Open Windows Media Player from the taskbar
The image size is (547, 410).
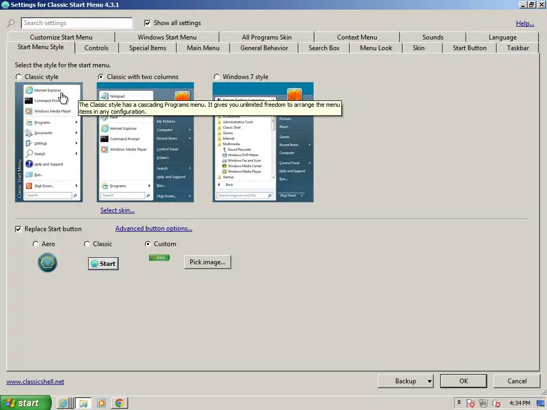101,403
